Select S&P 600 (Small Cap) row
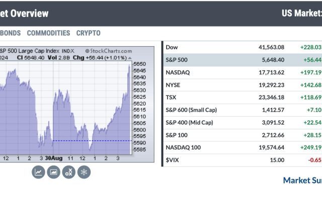Viewport: 322px width, 197px height. click(243, 110)
